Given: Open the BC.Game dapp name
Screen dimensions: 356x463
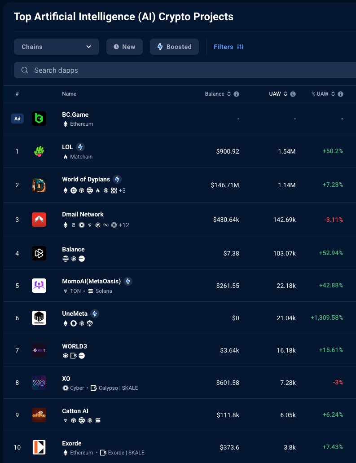Looking at the screenshot, I should (75, 115).
